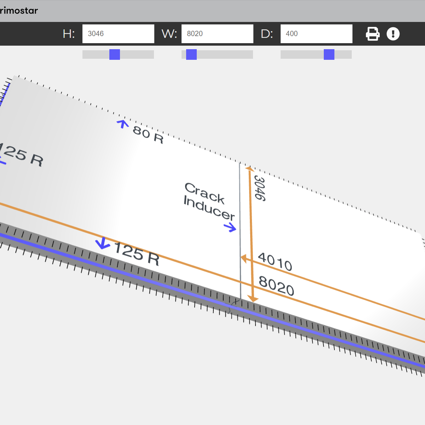This screenshot has height=425, width=425.
Task: Click the height slider handle
Action: coord(115,54)
